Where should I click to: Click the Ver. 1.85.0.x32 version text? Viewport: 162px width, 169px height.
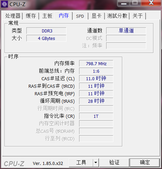48,164
